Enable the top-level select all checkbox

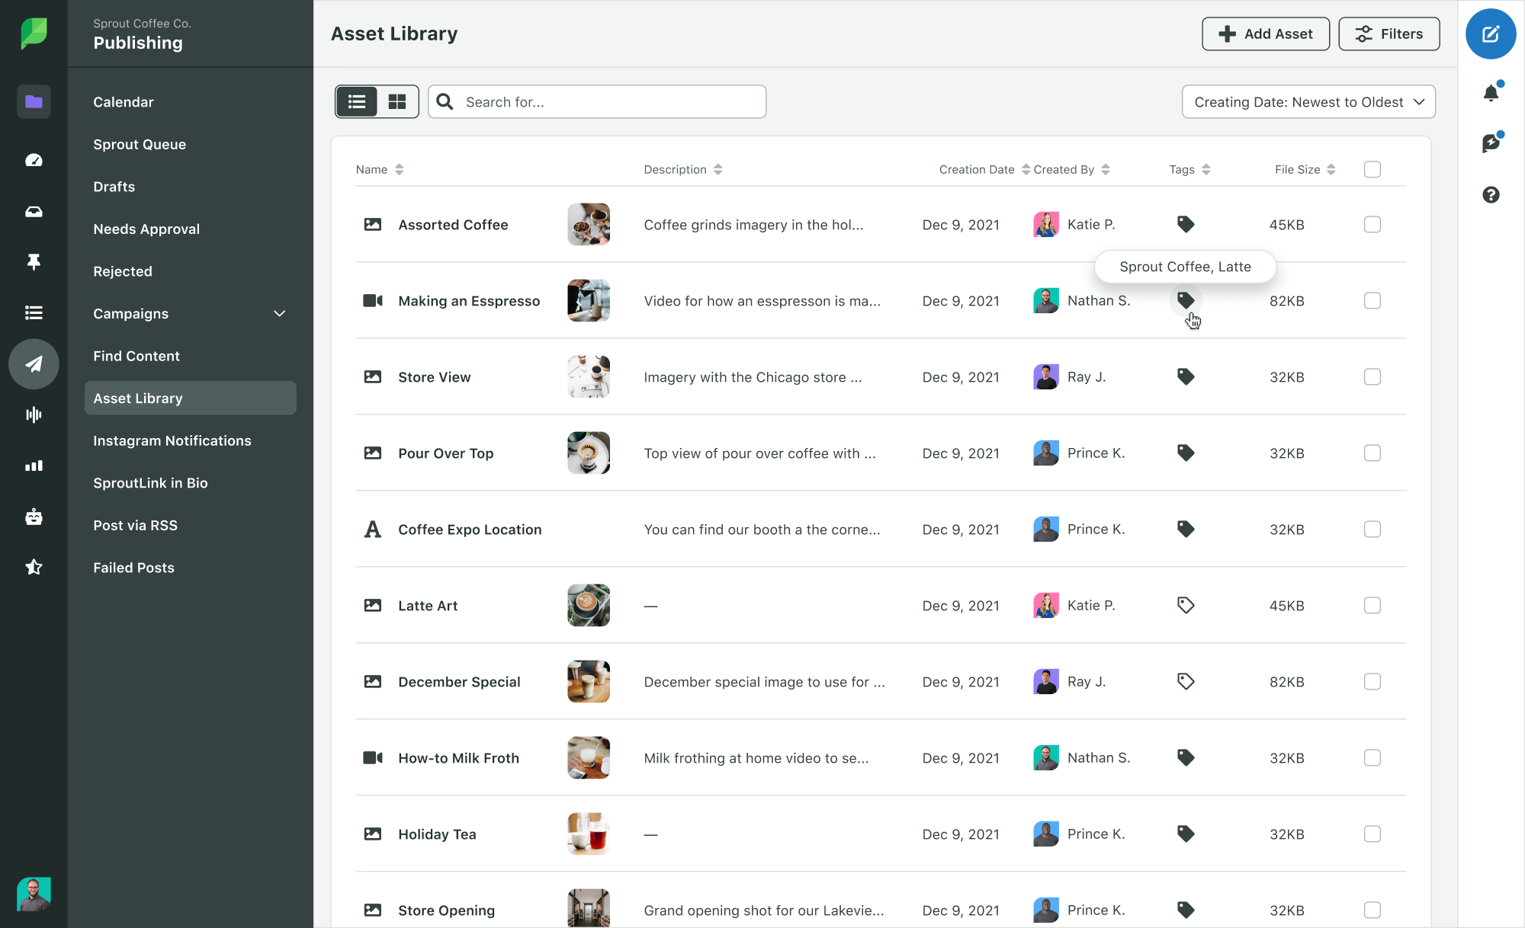[1372, 170]
